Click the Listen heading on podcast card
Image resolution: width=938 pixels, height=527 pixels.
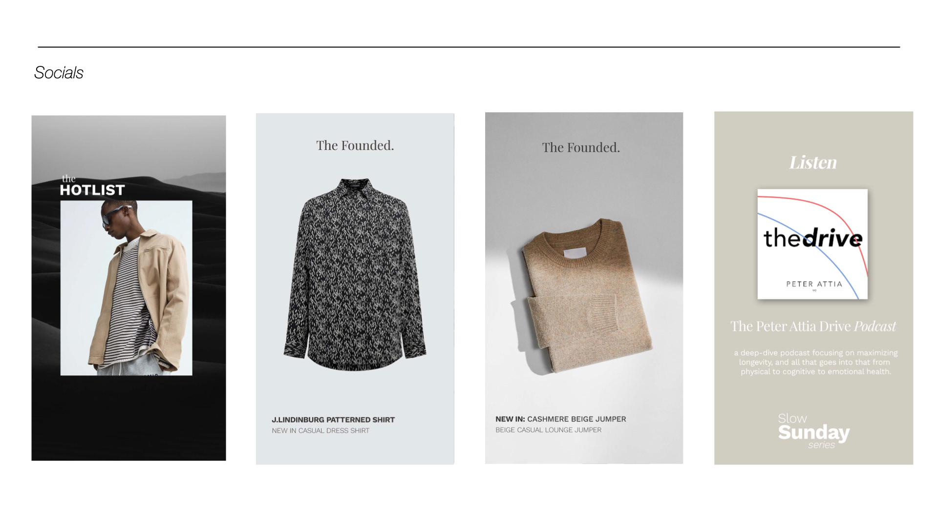(813, 162)
